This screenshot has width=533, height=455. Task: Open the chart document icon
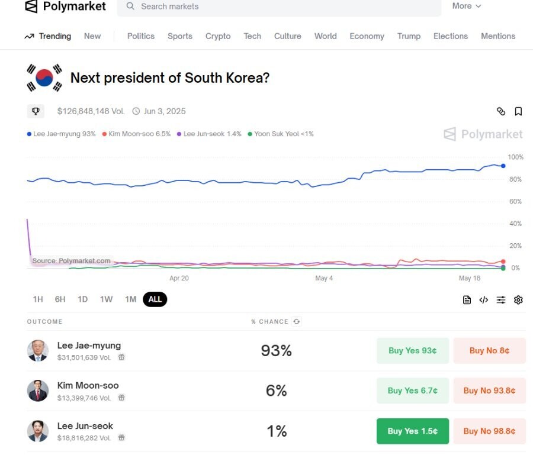[467, 300]
